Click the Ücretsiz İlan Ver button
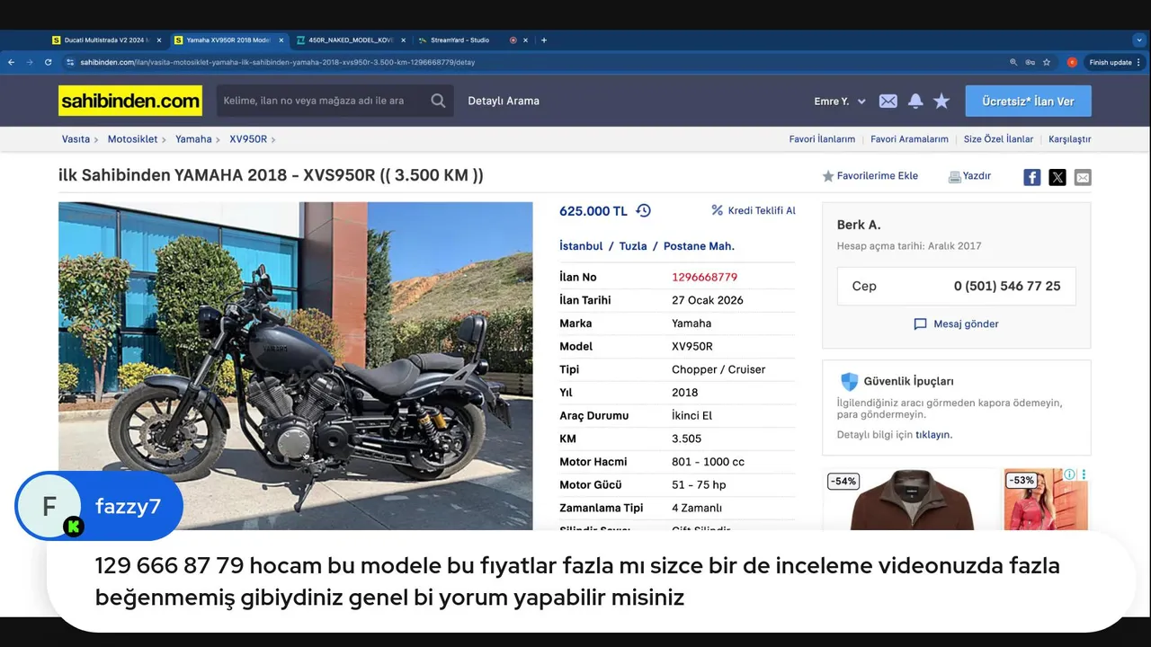Image resolution: width=1151 pixels, height=647 pixels. point(1028,101)
